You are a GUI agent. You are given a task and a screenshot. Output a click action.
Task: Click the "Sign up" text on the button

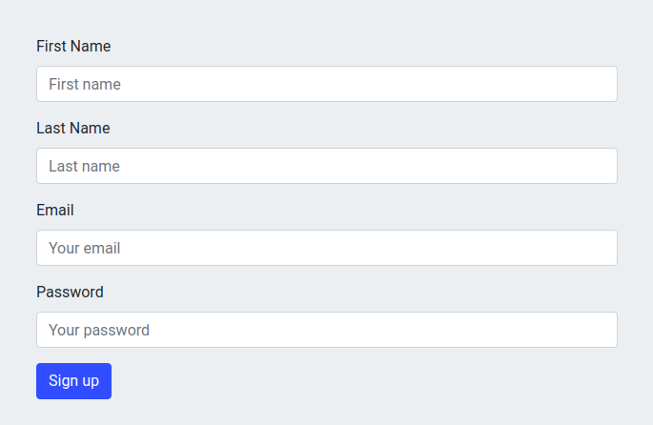click(73, 381)
